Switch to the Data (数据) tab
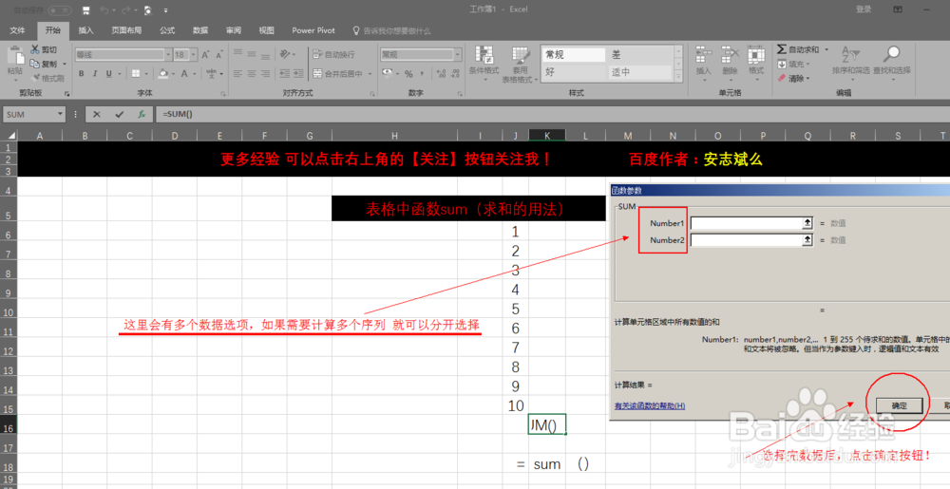 tap(199, 30)
